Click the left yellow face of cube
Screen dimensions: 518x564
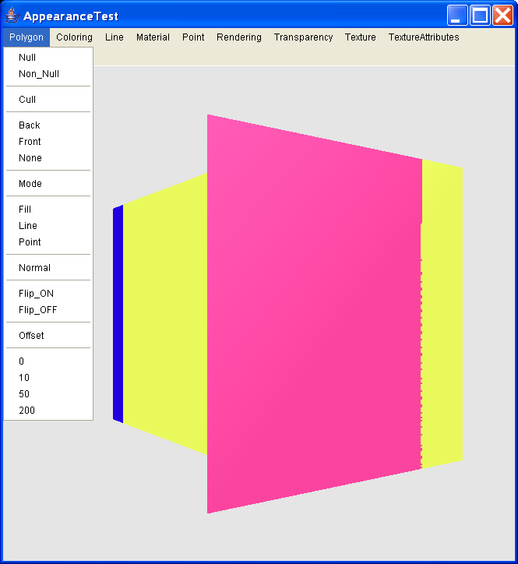tap(165, 314)
